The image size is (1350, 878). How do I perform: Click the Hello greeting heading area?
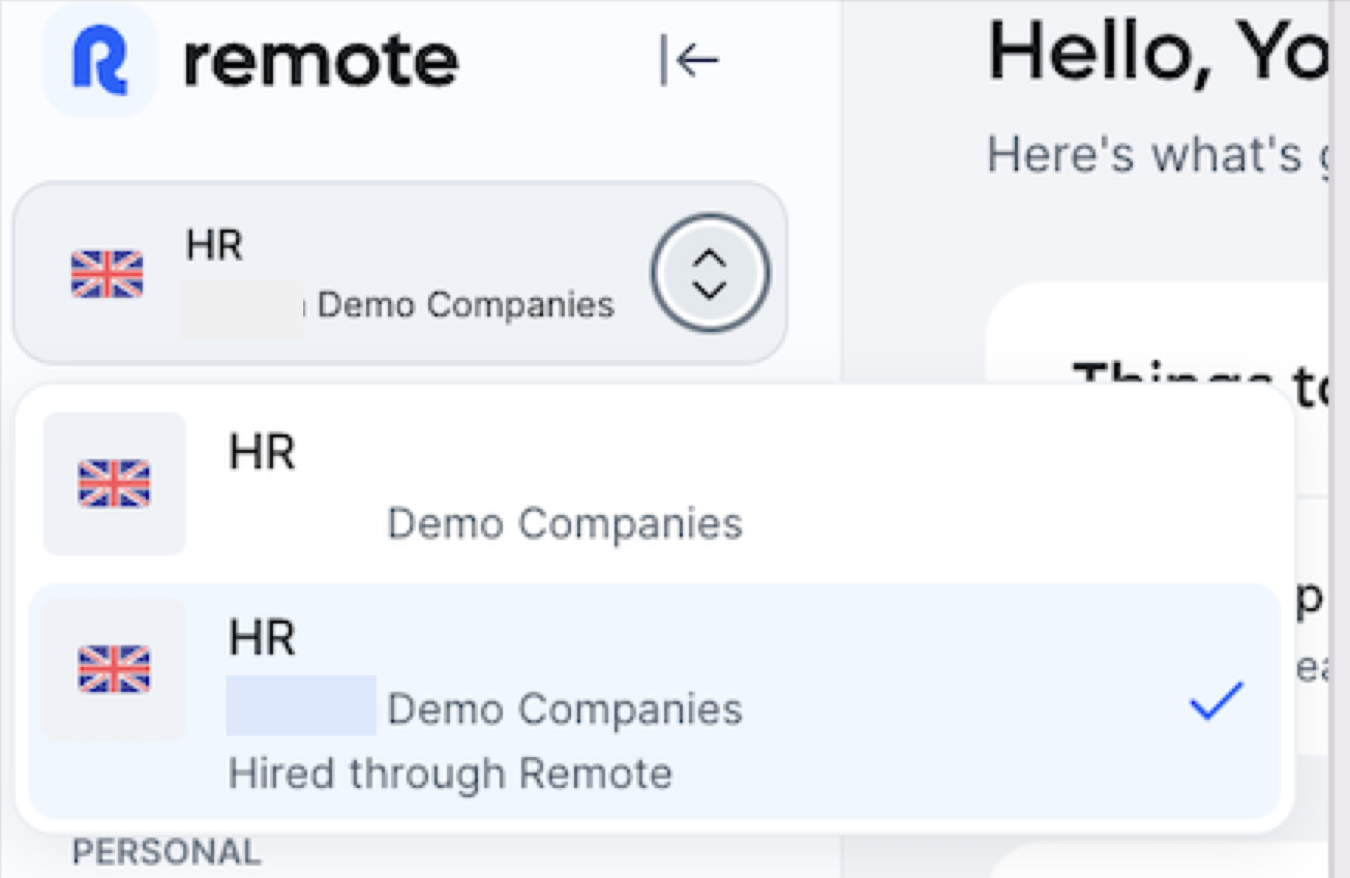[1156, 54]
